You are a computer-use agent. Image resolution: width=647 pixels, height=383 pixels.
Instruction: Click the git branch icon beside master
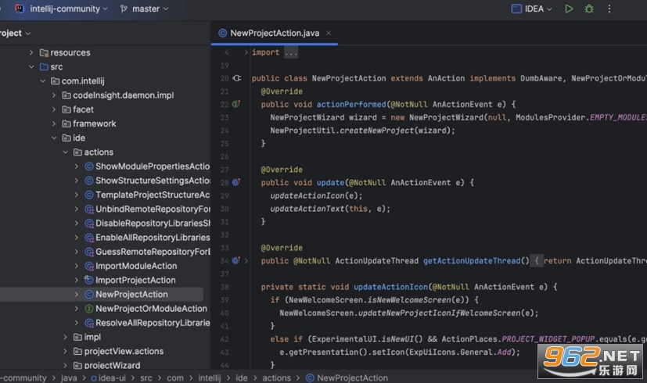[x=124, y=9]
